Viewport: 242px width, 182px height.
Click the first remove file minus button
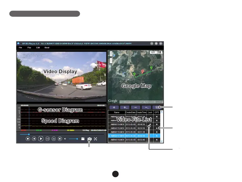point(136,107)
